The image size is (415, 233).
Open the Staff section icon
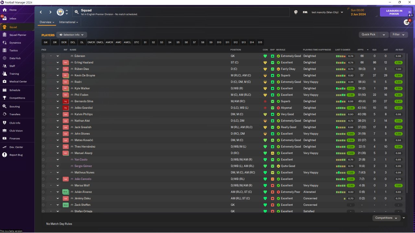pos(5,66)
